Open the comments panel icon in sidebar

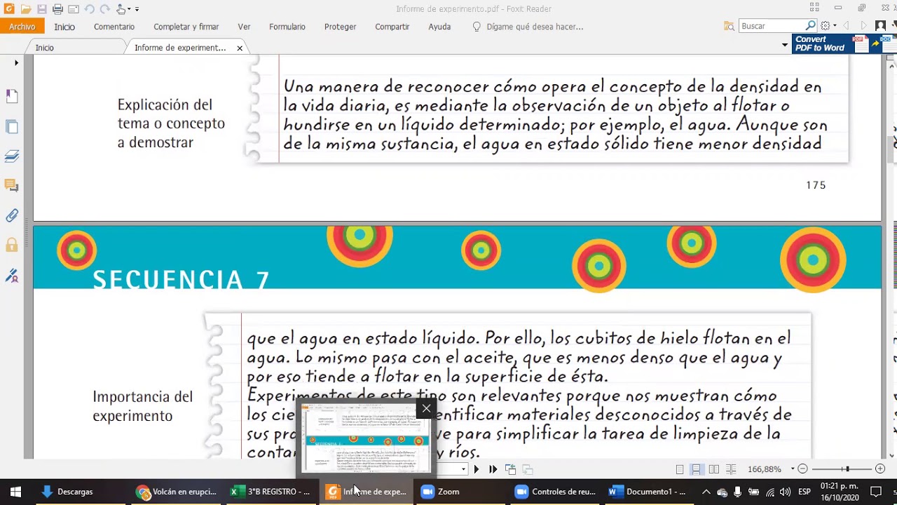pos(12,186)
